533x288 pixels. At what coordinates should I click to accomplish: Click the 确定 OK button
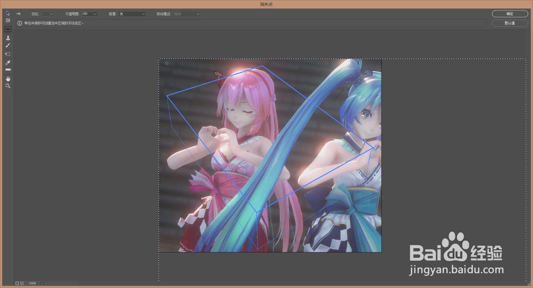510,14
